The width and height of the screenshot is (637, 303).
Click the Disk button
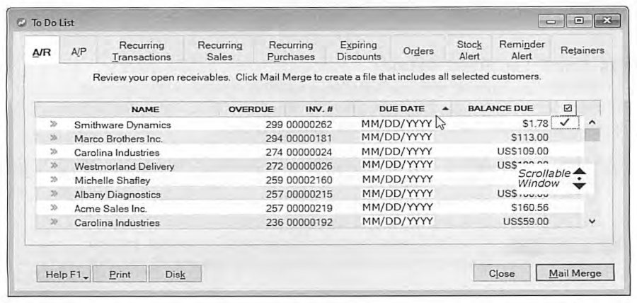[x=175, y=274]
